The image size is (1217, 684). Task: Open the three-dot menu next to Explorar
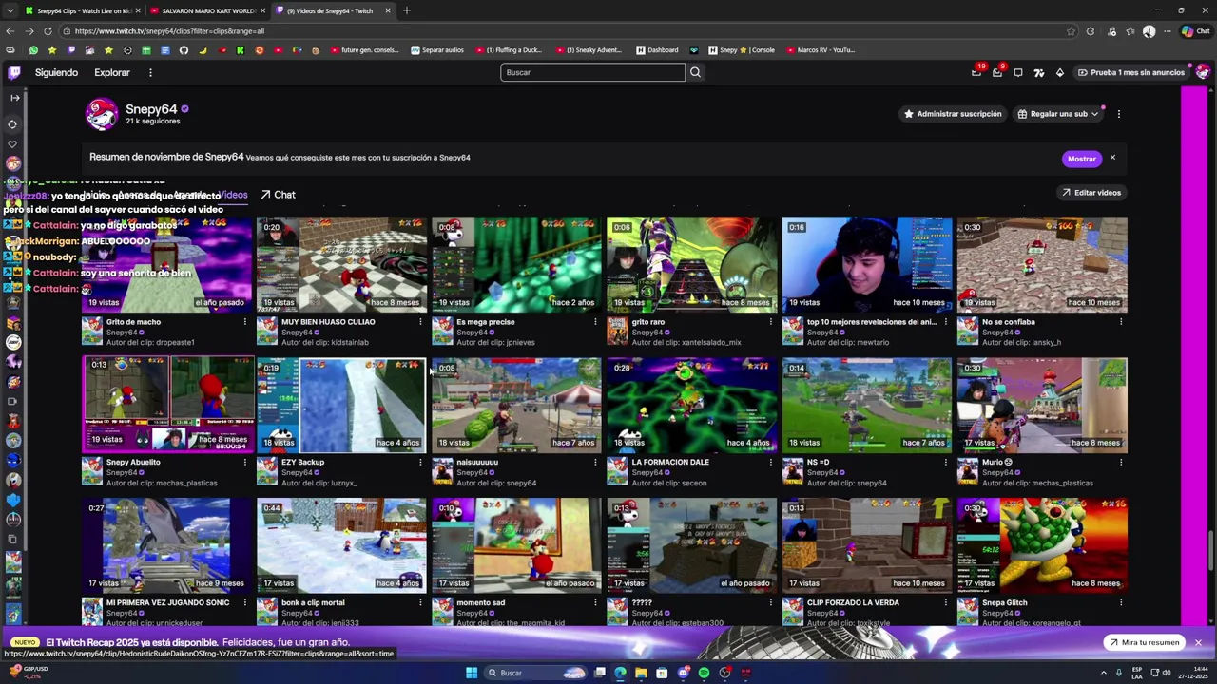(x=150, y=72)
